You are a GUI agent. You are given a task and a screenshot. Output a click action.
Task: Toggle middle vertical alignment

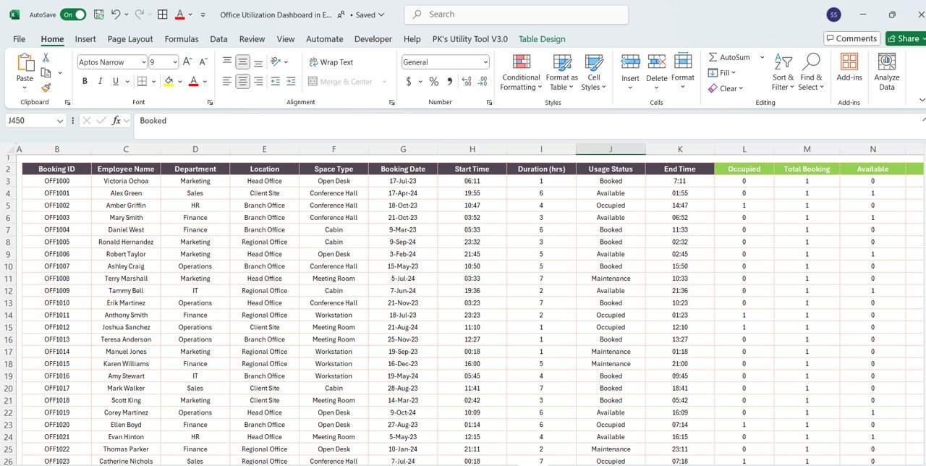tap(242, 62)
